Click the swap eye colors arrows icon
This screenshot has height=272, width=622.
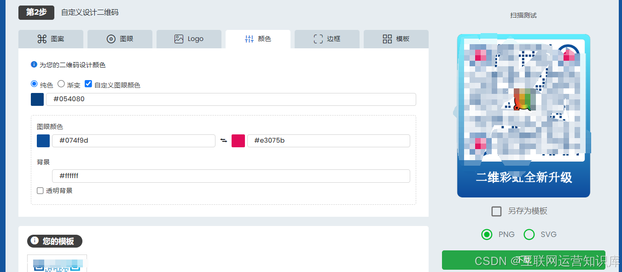[224, 141]
